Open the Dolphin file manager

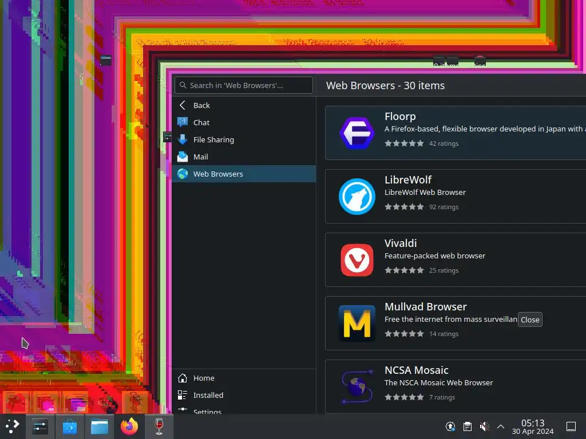[x=100, y=426]
